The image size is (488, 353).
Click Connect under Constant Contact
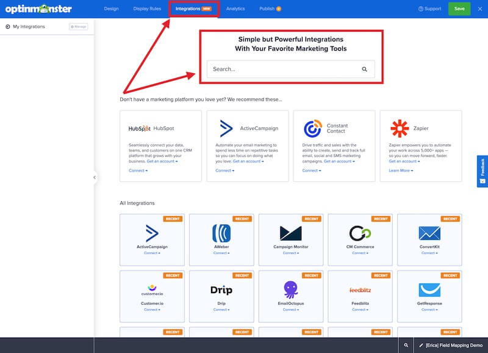pos(311,170)
